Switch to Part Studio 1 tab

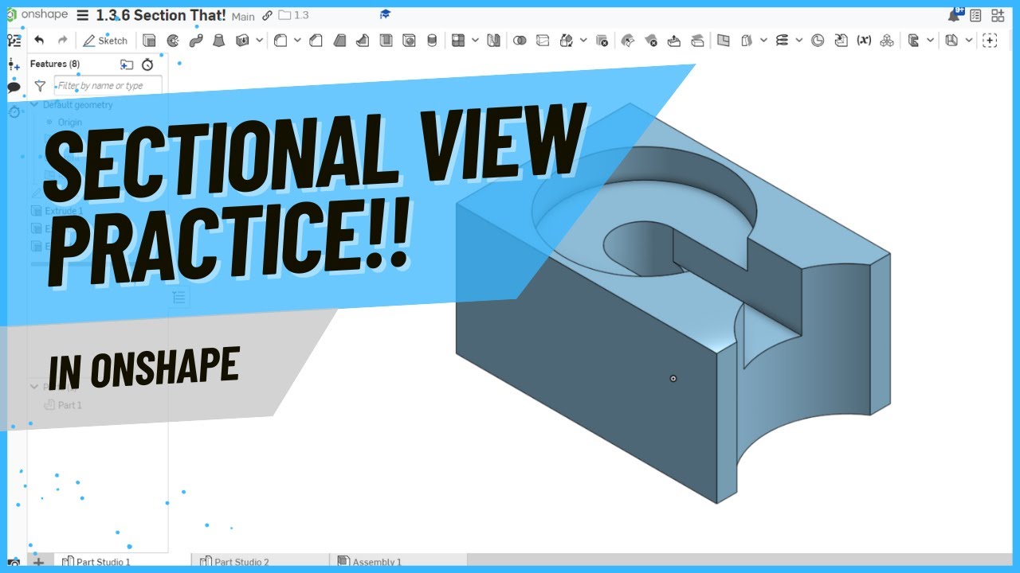(x=96, y=562)
